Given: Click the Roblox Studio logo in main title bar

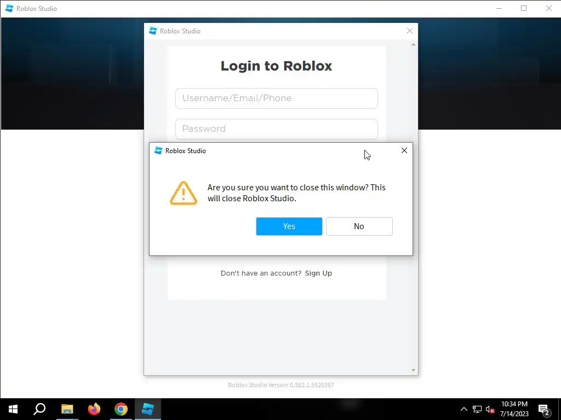Looking at the screenshot, I should tap(9, 8).
